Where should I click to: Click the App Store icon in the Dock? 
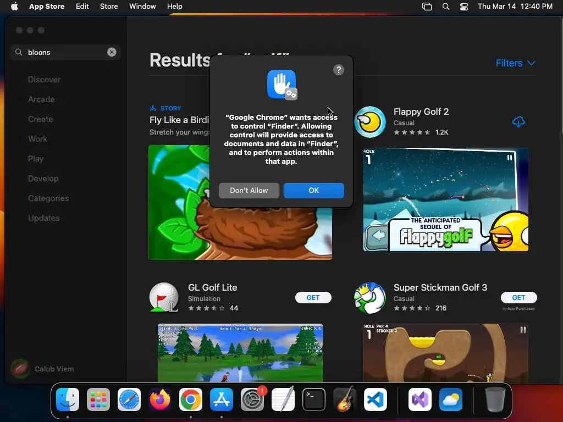(x=222, y=399)
